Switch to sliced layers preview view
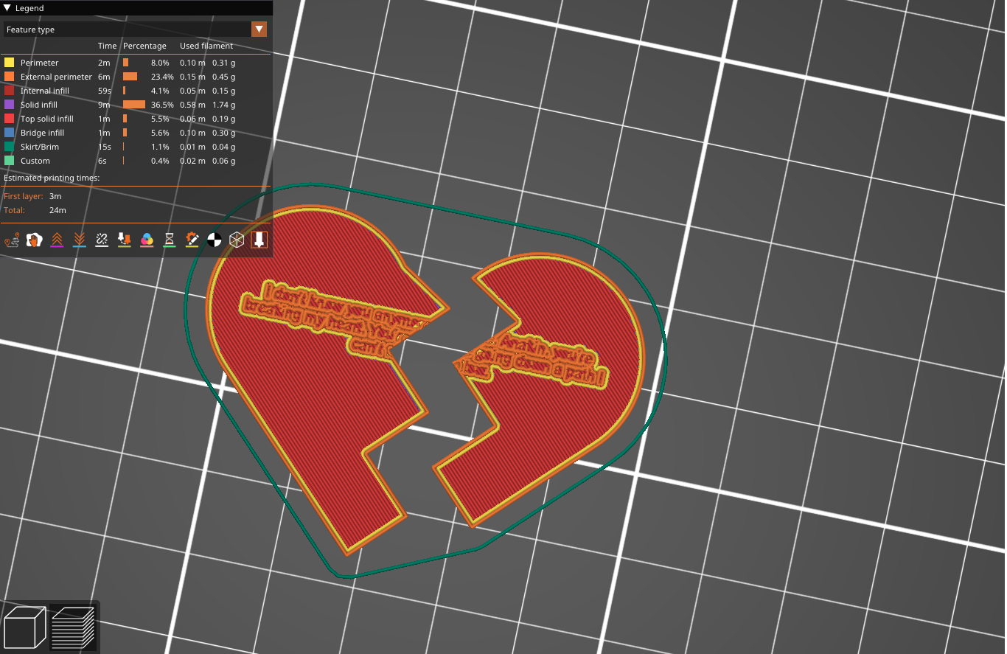The width and height of the screenshot is (1007, 654). pyautogui.click(x=73, y=627)
